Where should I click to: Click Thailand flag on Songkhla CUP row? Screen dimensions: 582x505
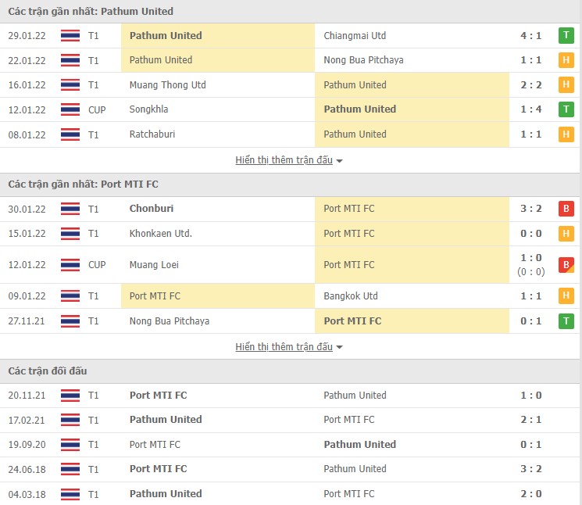click(70, 109)
